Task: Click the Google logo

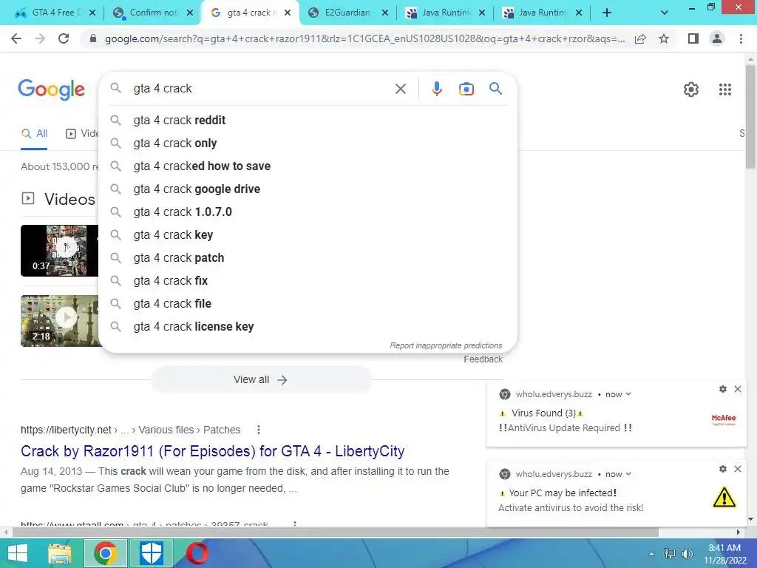Action: pos(52,89)
